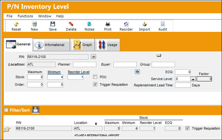Open Notes from the toolbar
This screenshot has width=222, height=140.
click(x=89, y=24)
